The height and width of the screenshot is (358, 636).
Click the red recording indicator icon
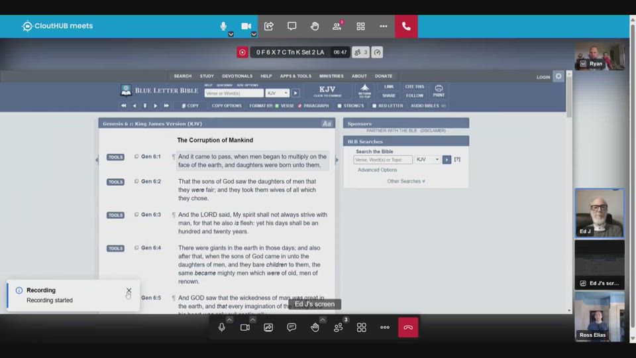[x=242, y=52]
